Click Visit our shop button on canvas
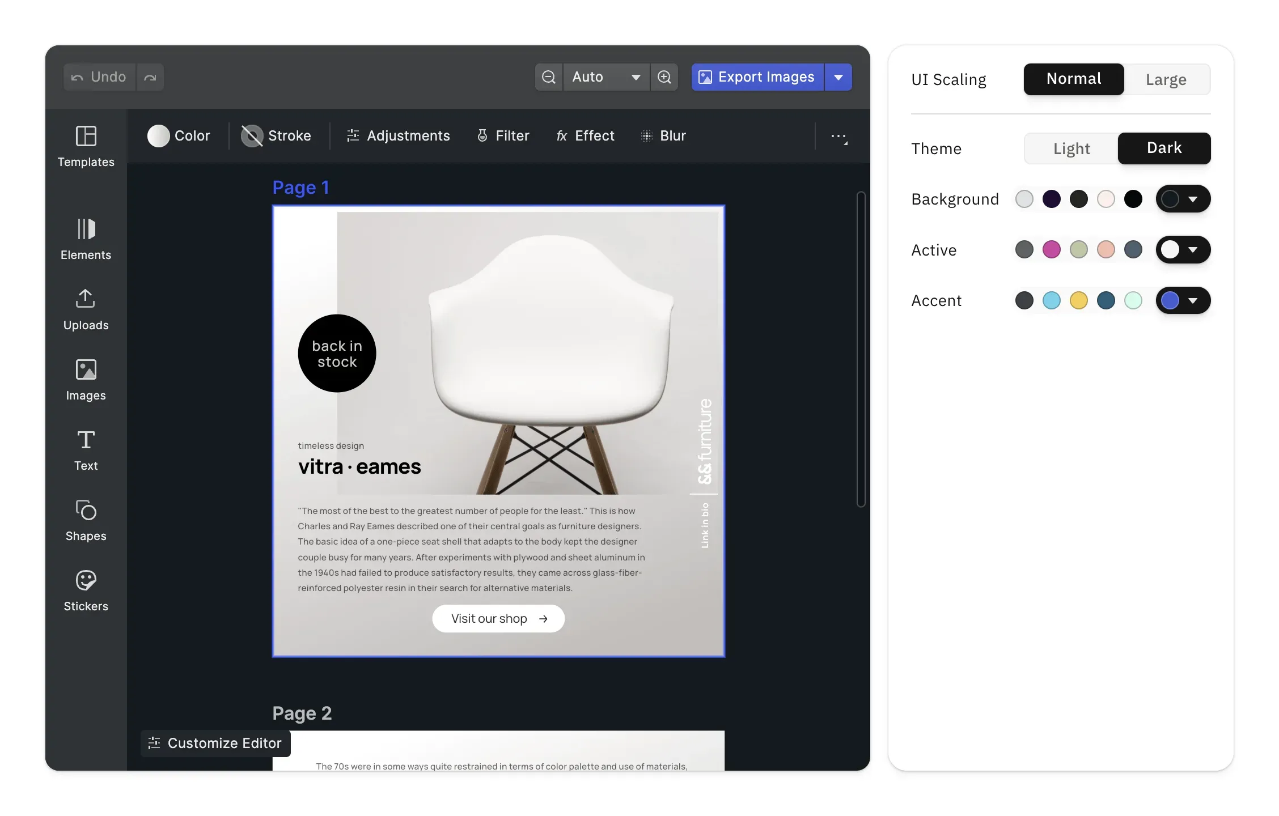 coord(498,619)
